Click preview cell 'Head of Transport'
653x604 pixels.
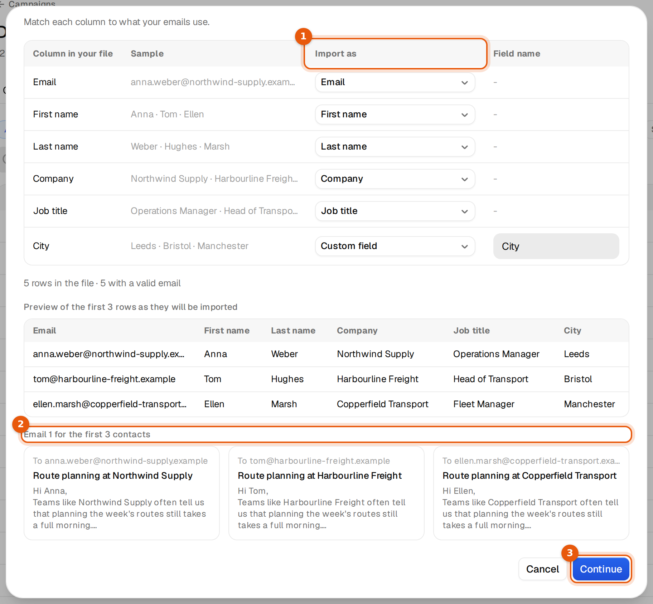pos(490,379)
